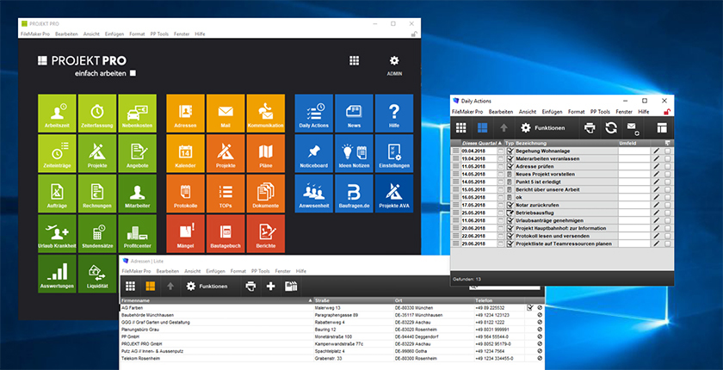
Task: Open the Angebote tile
Action: pyautogui.click(x=138, y=153)
